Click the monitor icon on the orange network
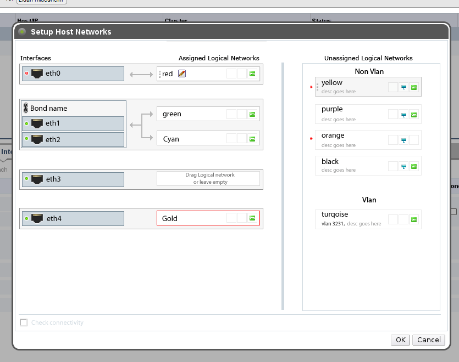The width and height of the screenshot is (459, 362). point(403,139)
